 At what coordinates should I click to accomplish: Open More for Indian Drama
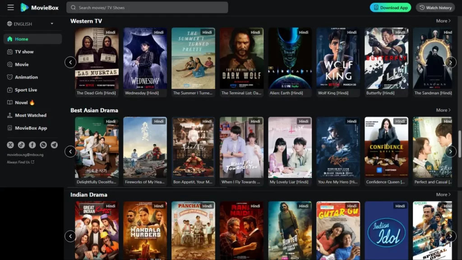[444, 195]
